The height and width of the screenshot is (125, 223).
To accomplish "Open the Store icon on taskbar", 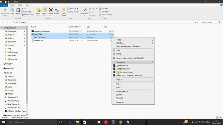I will pos(84,122).
